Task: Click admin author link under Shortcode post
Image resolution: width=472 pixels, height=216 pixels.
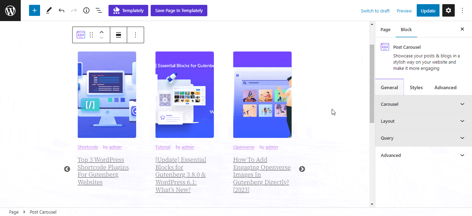Action: [x=115, y=147]
